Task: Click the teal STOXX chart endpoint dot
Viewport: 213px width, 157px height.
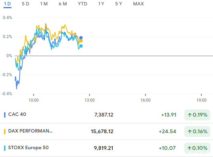Action: click(x=81, y=46)
